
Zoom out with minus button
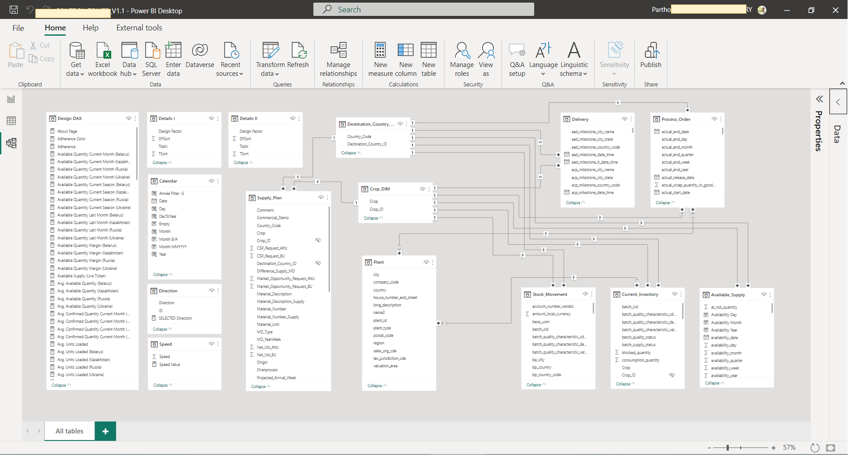pos(709,448)
